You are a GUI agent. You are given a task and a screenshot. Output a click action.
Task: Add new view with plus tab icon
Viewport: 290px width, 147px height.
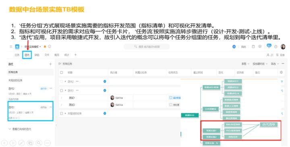[75, 55]
